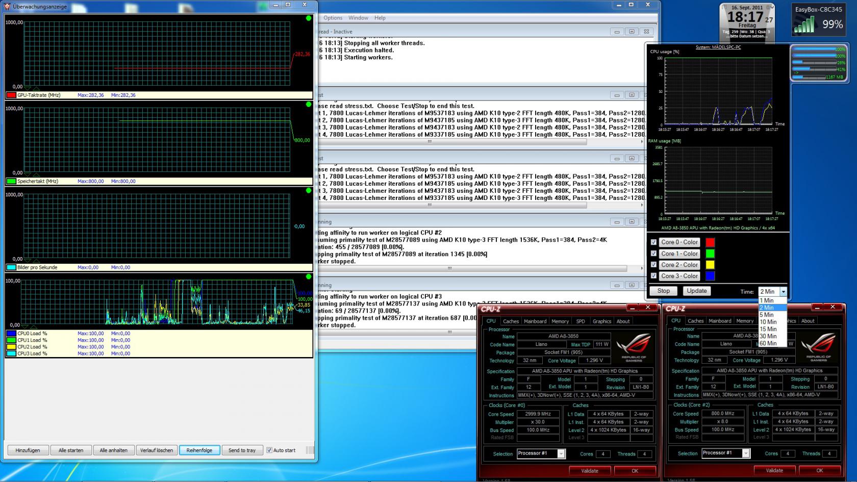
Task: Toggle the Core 2 - Color checkbox
Action: coord(653,265)
